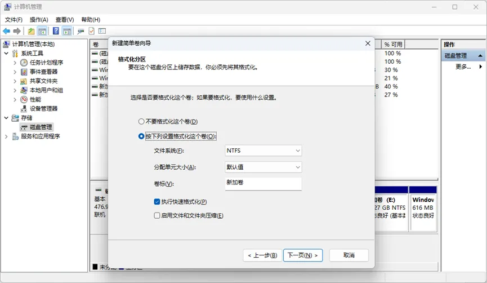Enable 启用文件和文件夹压缩 checkbox

(x=157, y=215)
